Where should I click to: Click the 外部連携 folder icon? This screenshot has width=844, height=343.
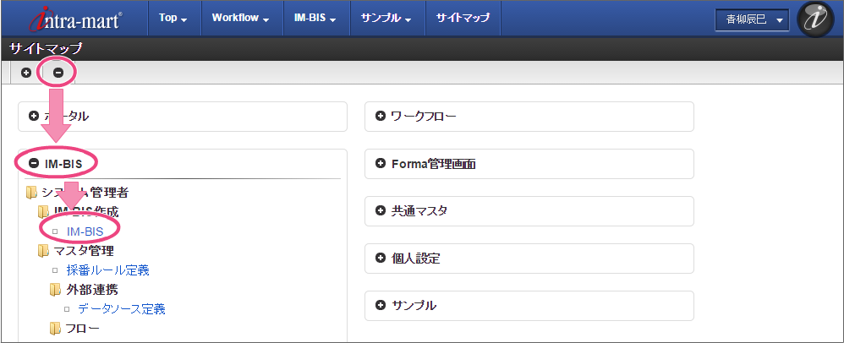click(55, 289)
